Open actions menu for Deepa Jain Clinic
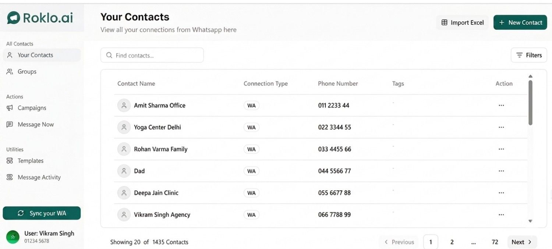The image size is (552, 249). click(501, 193)
